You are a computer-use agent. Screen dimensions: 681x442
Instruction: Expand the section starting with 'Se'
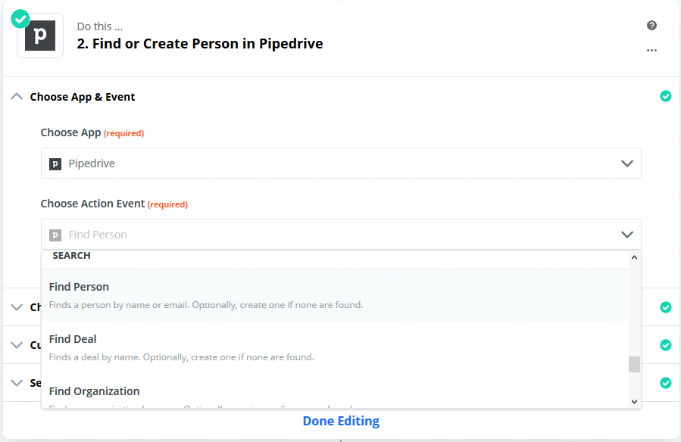tap(17, 382)
